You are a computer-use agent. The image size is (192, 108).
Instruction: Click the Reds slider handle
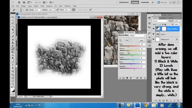[x=128, y=47]
